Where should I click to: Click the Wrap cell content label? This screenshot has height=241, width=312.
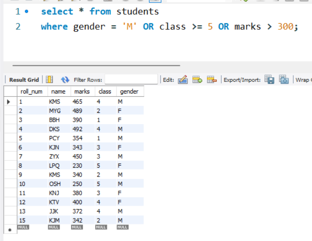(x=303, y=80)
